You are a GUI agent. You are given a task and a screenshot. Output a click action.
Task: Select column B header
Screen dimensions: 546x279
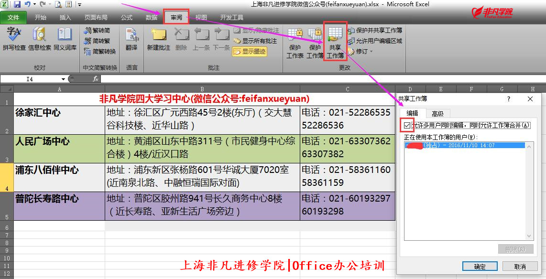pyautogui.click(x=202, y=89)
